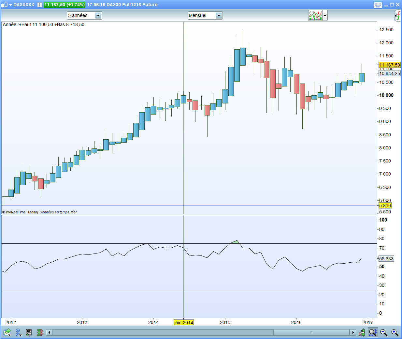Click the 2015 label on time axis

pyautogui.click(x=225, y=322)
